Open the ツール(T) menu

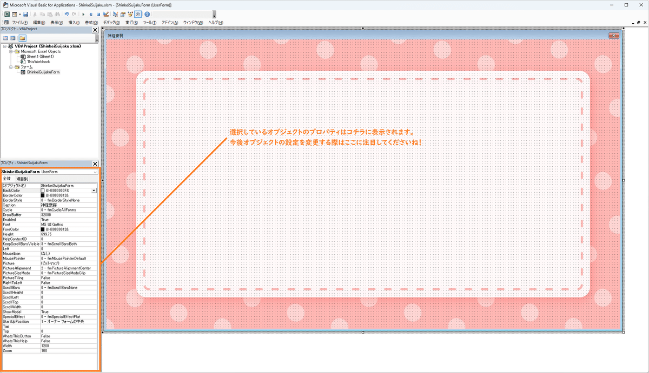click(150, 23)
